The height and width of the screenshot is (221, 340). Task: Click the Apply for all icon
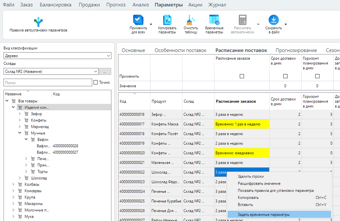(x=138, y=20)
